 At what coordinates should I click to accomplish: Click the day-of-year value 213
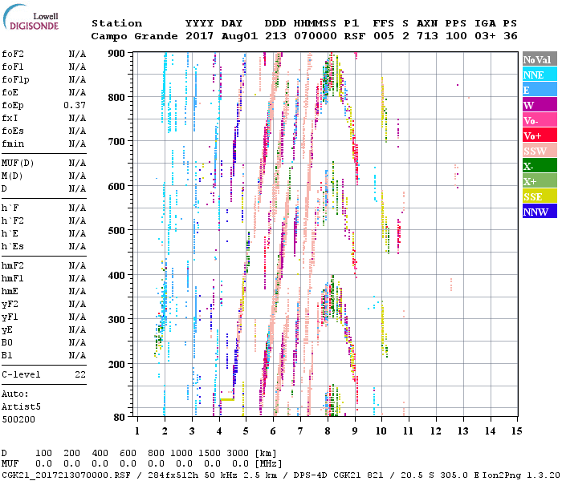click(x=275, y=36)
